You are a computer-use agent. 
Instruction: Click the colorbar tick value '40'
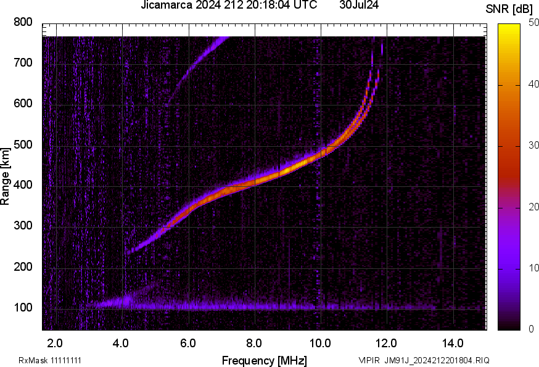(x=533, y=85)
